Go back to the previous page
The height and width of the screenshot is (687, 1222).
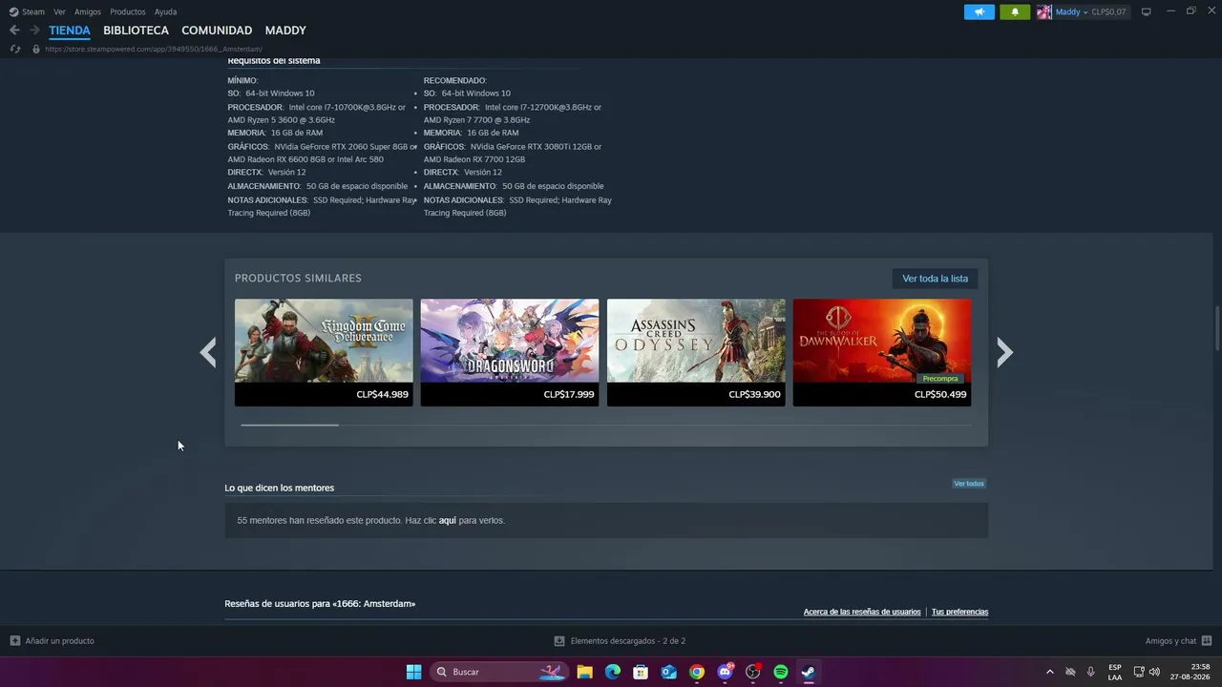[x=14, y=31]
